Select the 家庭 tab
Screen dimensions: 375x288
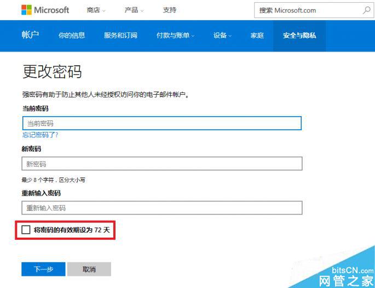tap(257, 36)
